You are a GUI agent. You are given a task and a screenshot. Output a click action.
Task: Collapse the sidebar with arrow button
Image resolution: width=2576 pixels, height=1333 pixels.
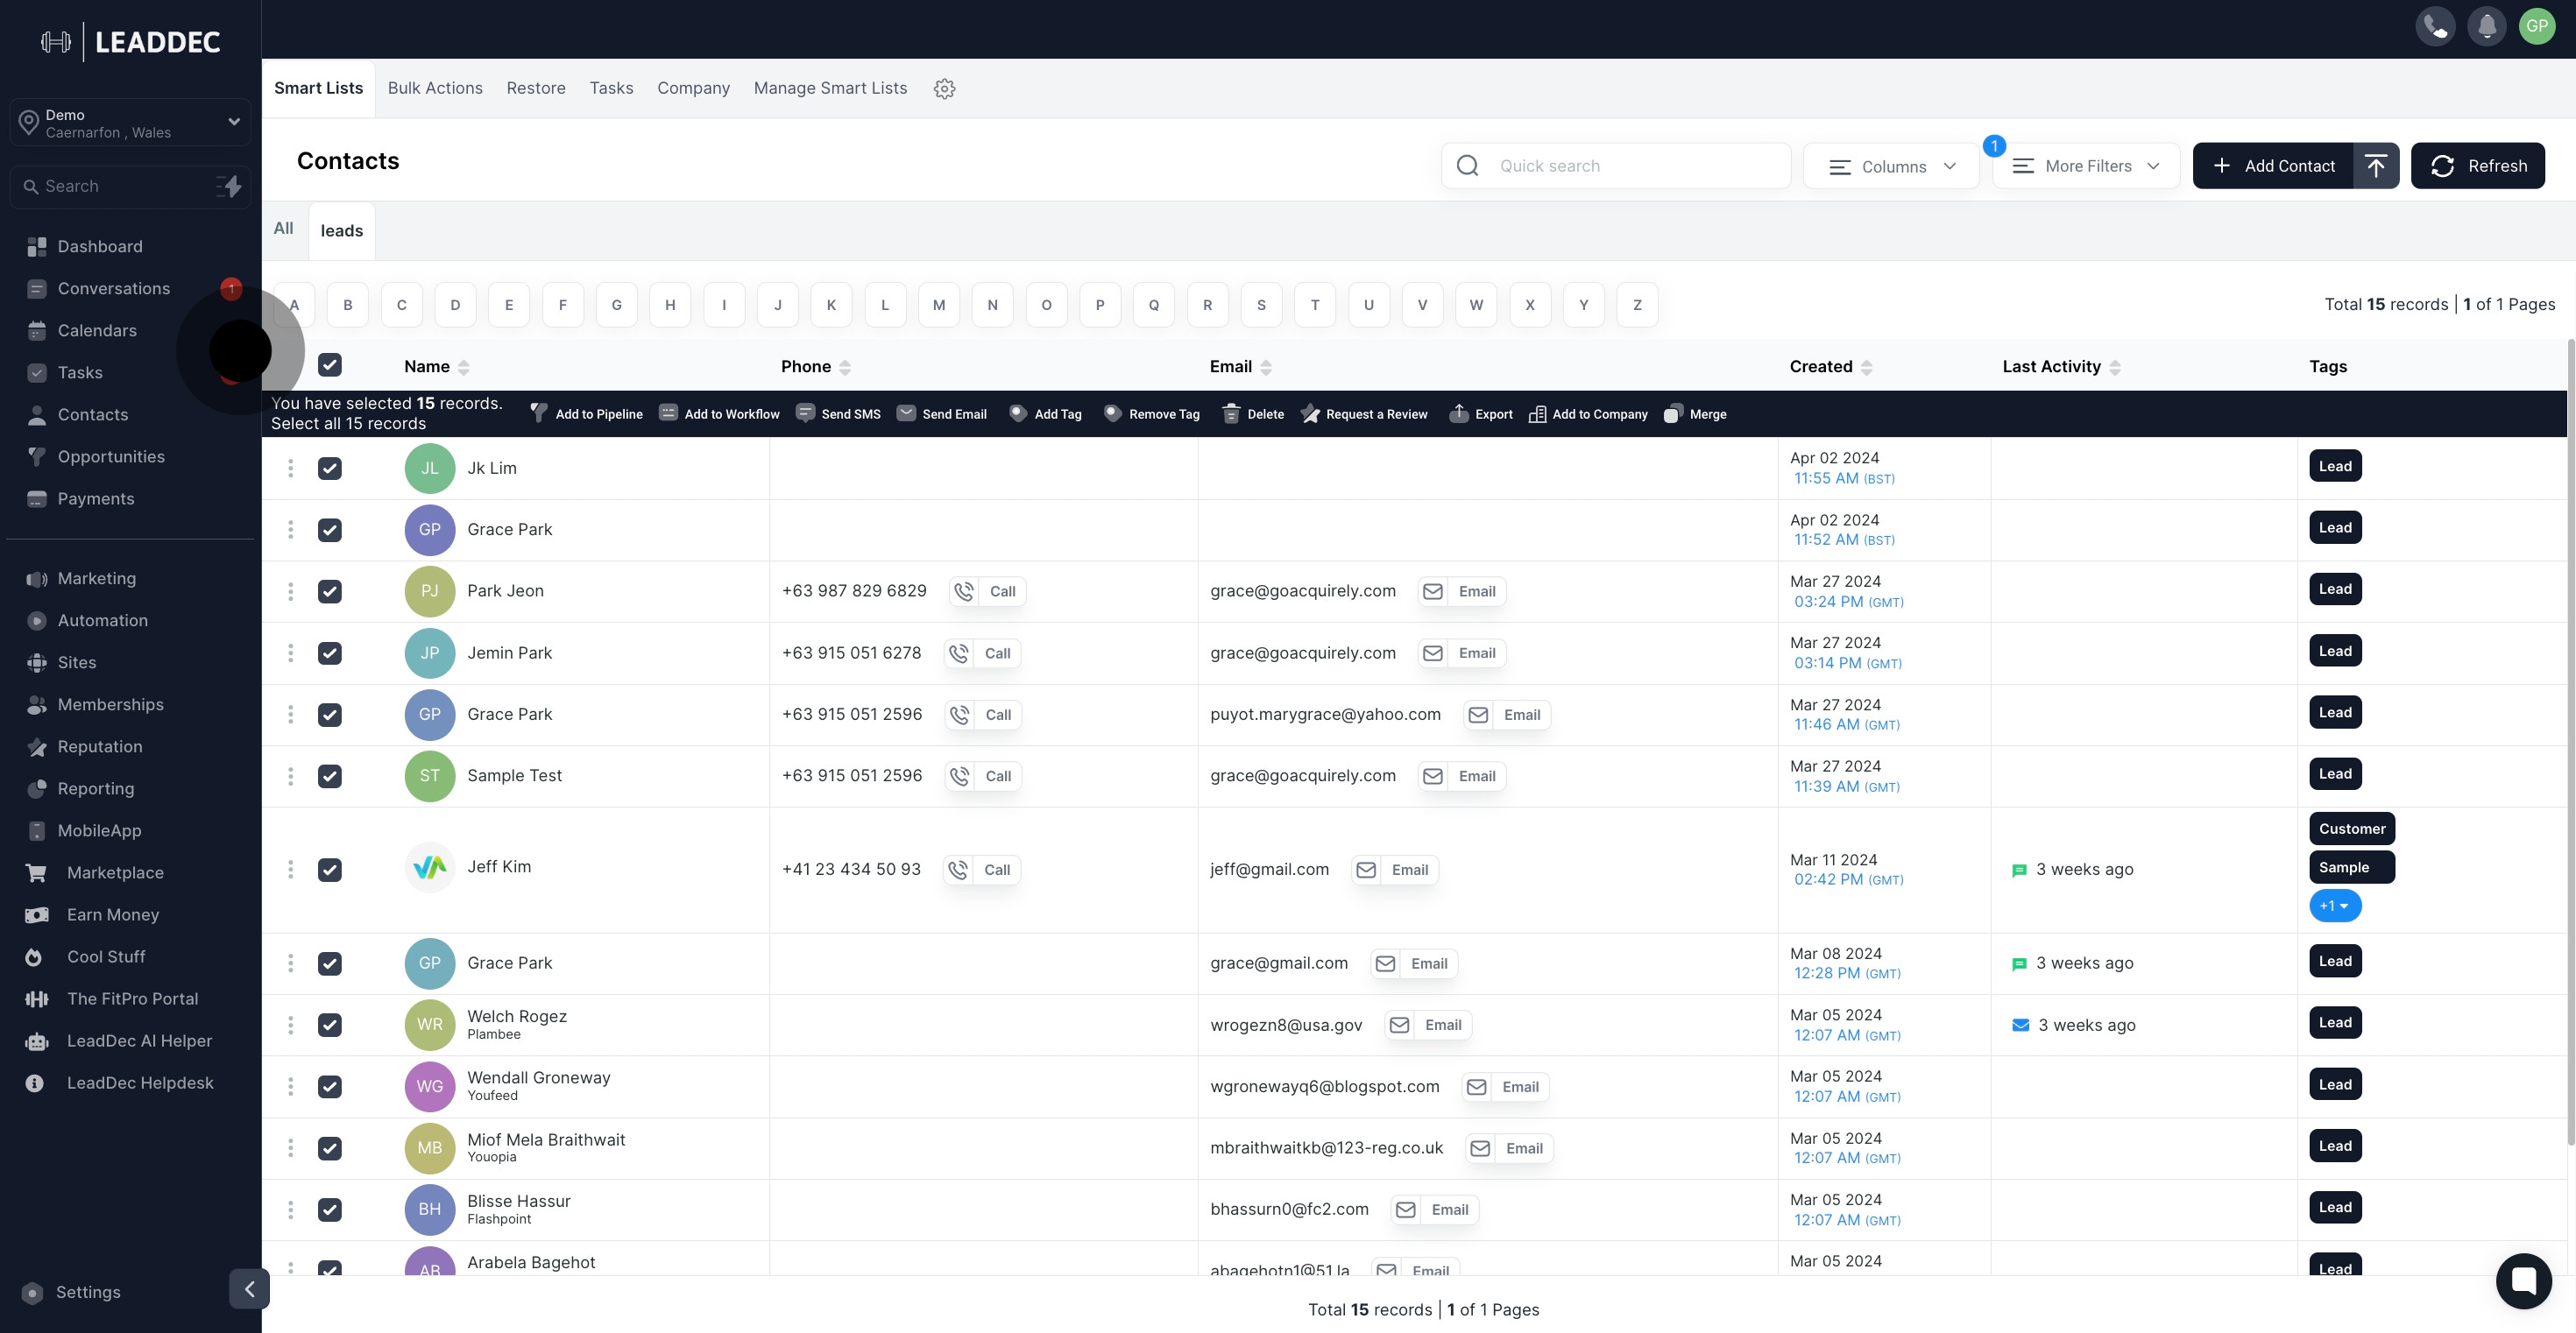pos(249,1288)
